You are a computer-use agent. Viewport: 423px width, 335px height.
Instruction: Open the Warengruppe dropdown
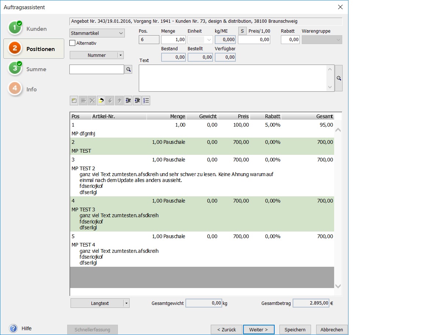point(322,40)
